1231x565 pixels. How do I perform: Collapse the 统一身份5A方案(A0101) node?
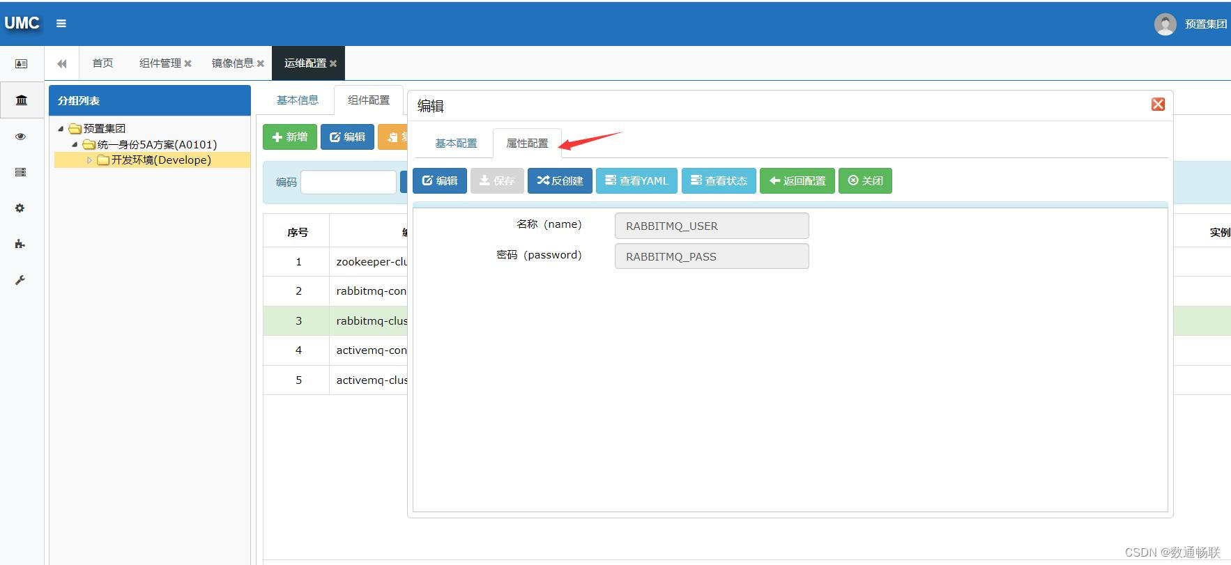[75, 145]
